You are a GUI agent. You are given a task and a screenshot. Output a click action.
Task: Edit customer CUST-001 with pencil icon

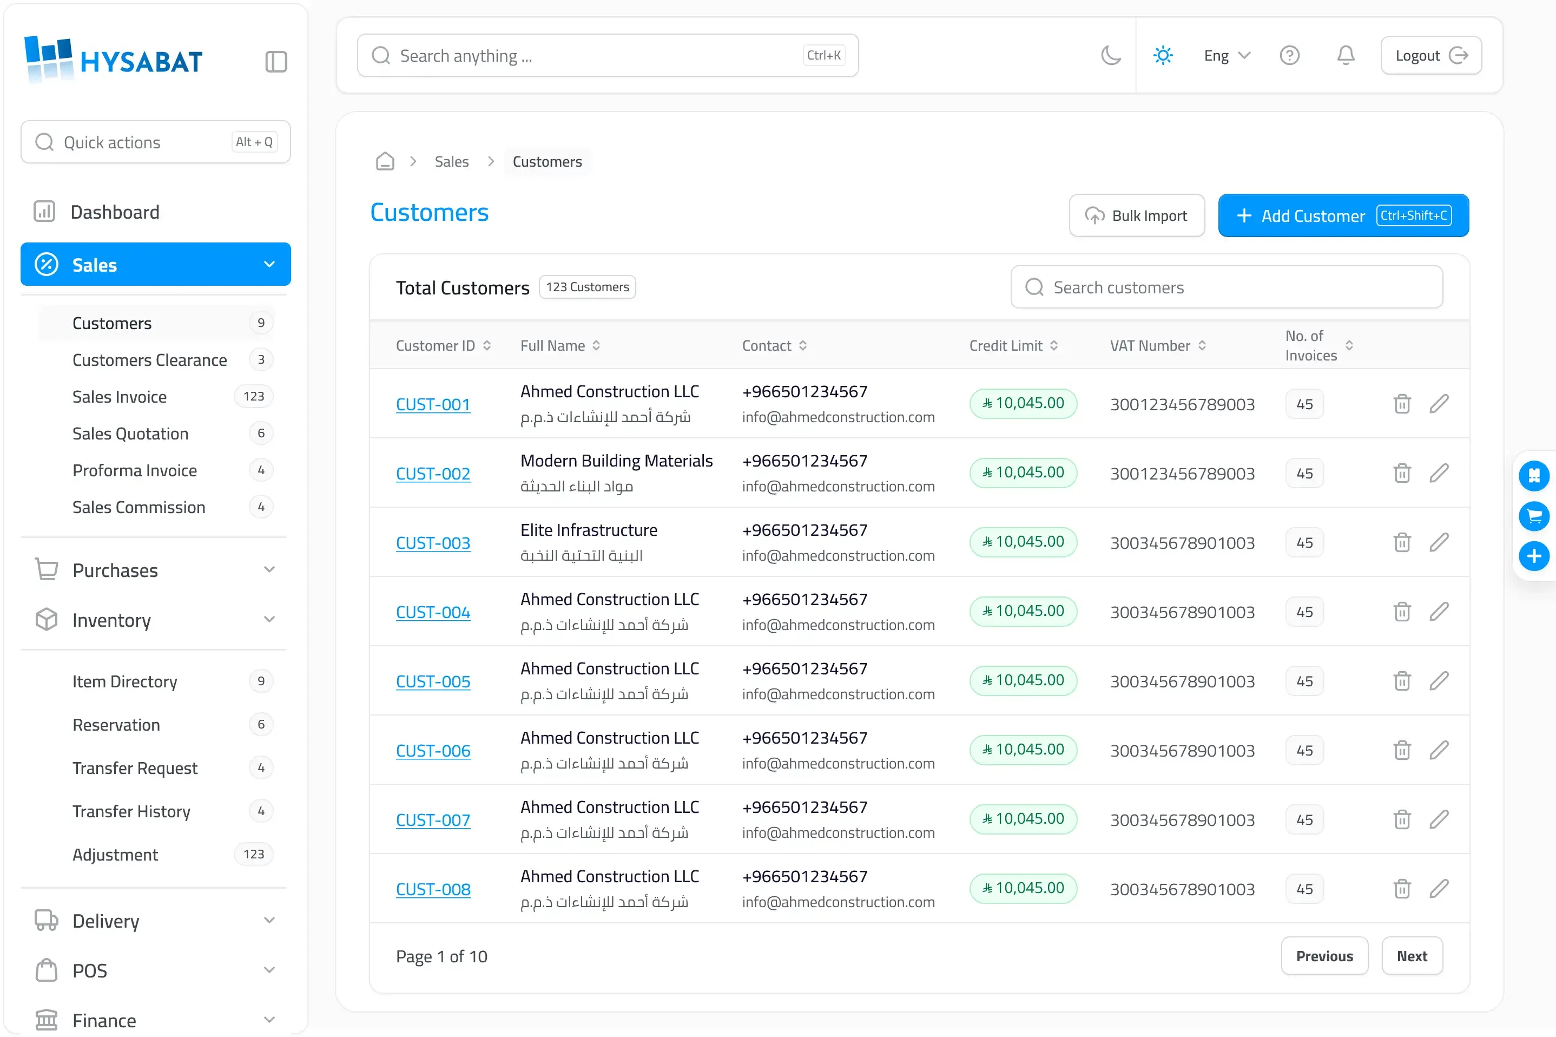(1439, 403)
